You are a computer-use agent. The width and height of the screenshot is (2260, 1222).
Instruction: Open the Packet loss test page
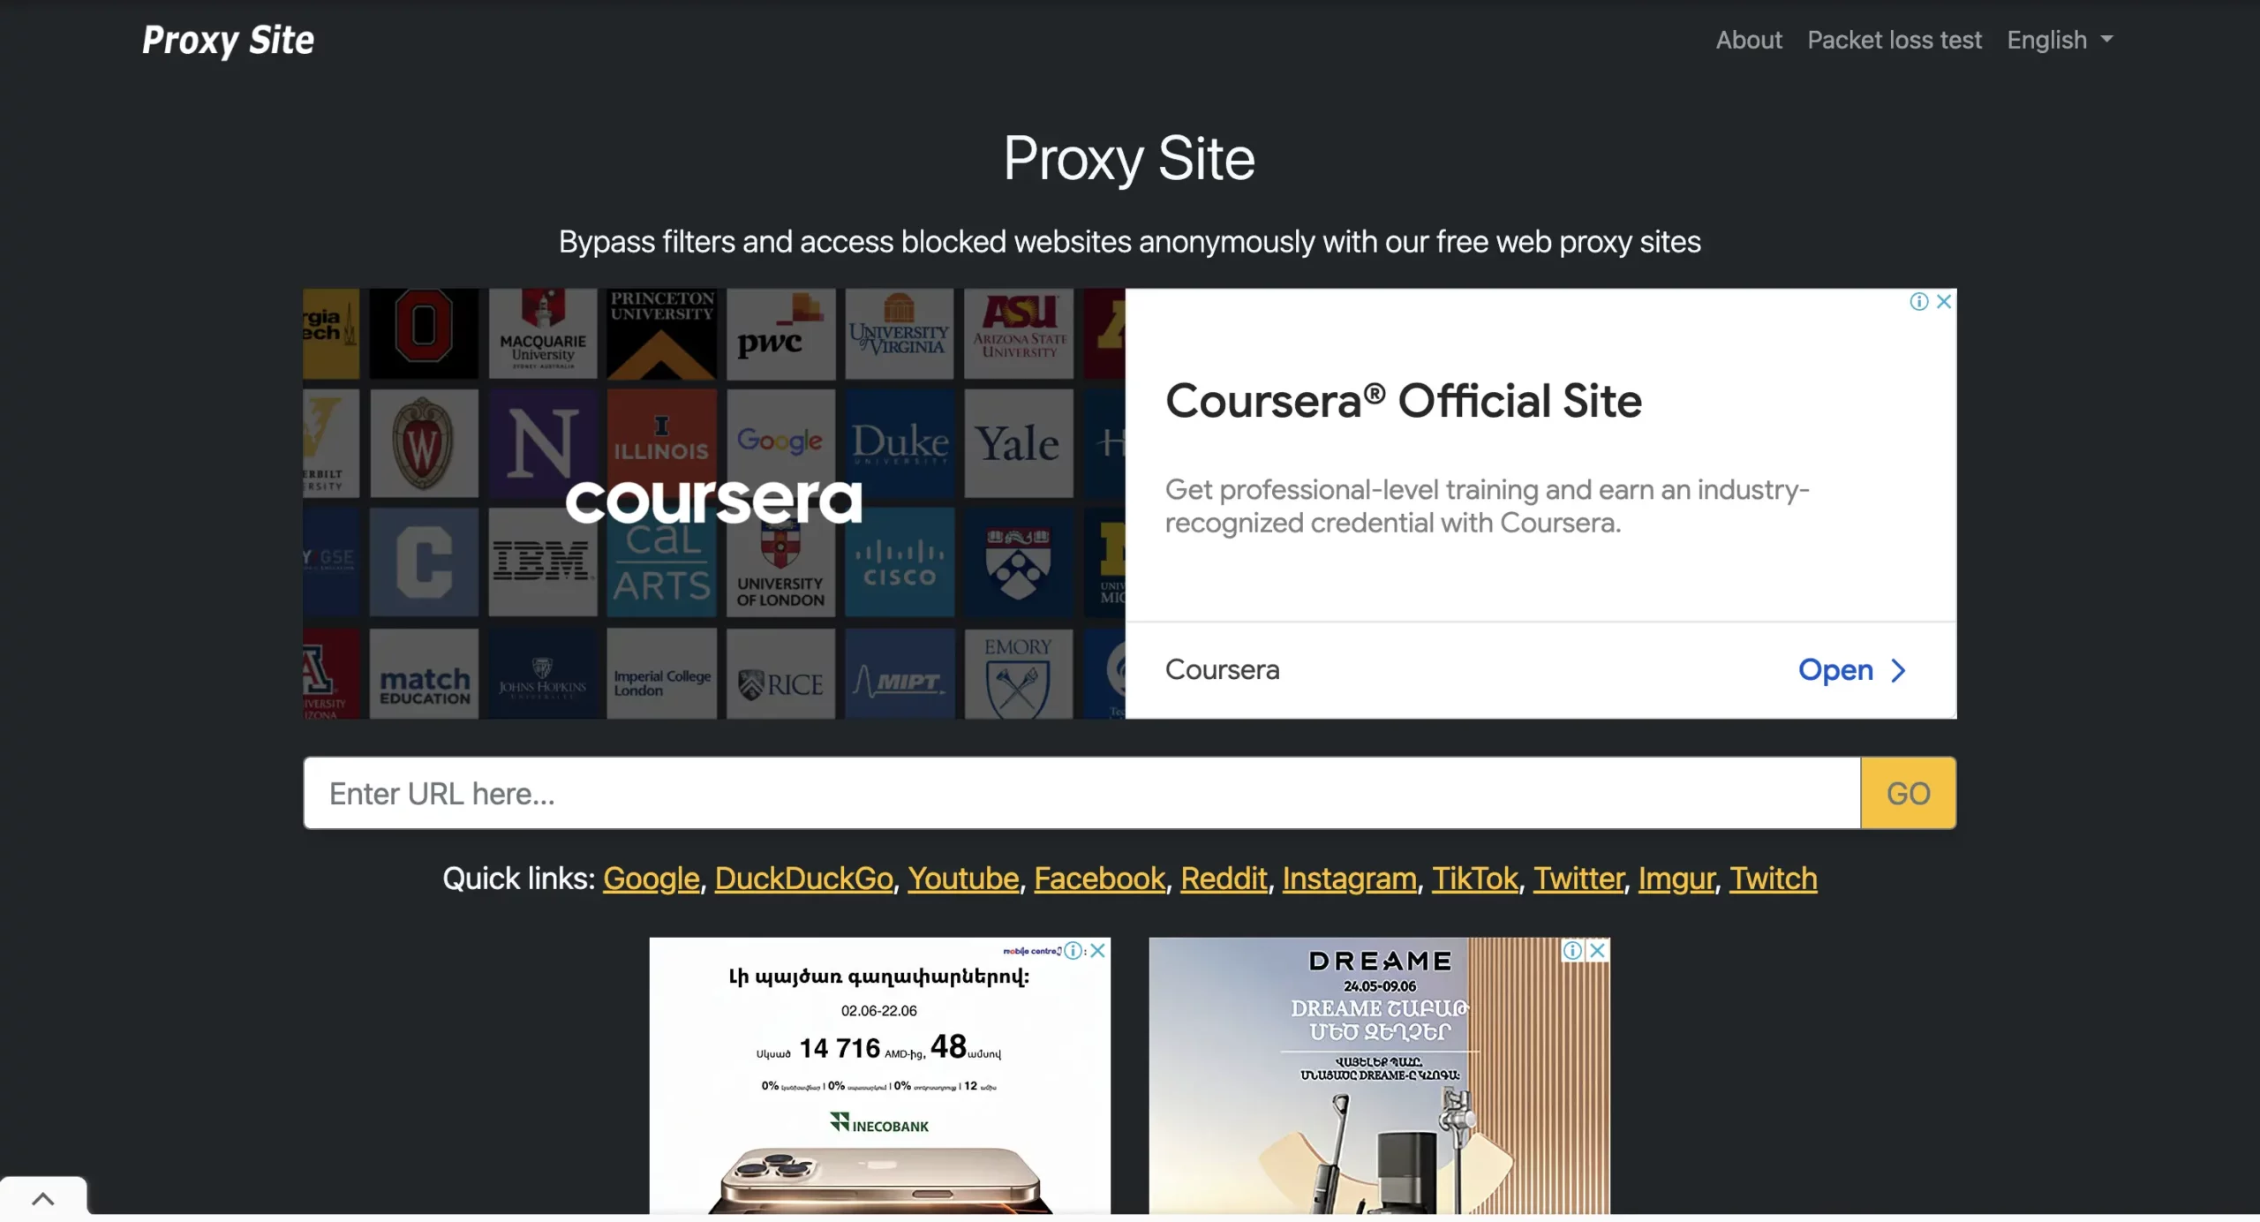1894,40
